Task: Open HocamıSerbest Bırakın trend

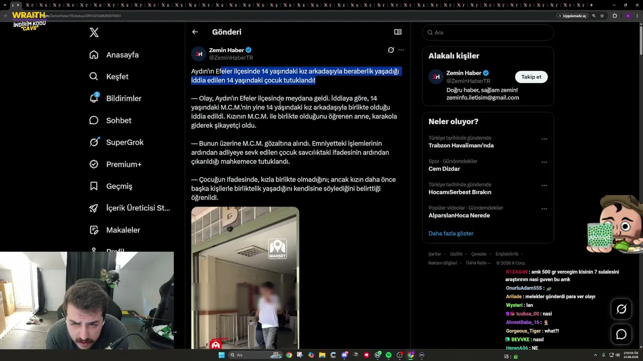Action: click(x=460, y=192)
